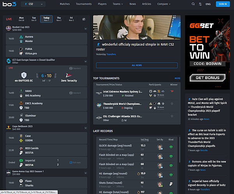Go to the Tournaments menu item
The width and height of the screenshot is (234, 194).
84,4
